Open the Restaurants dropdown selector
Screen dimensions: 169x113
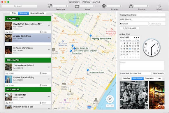pyautogui.click(x=61, y=6)
